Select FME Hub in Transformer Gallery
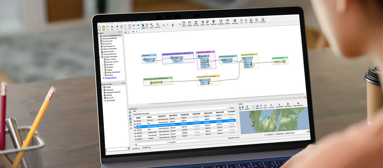383x168 pixels. point(107,96)
